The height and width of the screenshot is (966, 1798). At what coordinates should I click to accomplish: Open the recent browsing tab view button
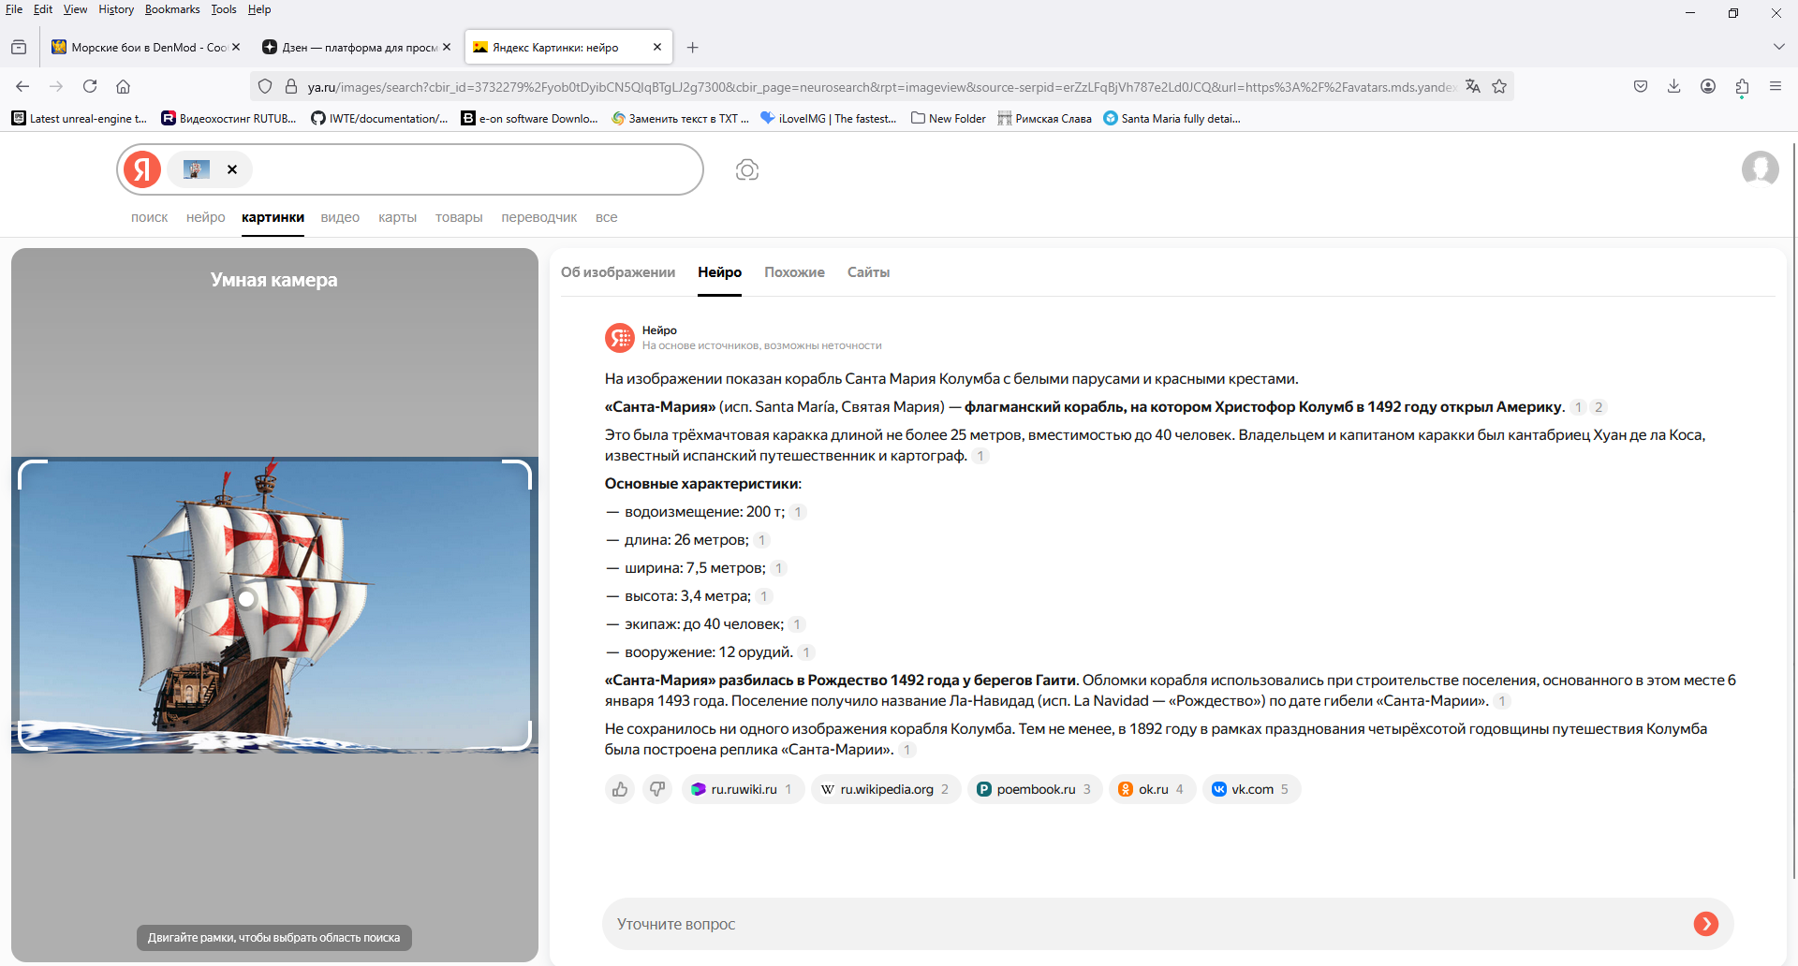[19, 47]
